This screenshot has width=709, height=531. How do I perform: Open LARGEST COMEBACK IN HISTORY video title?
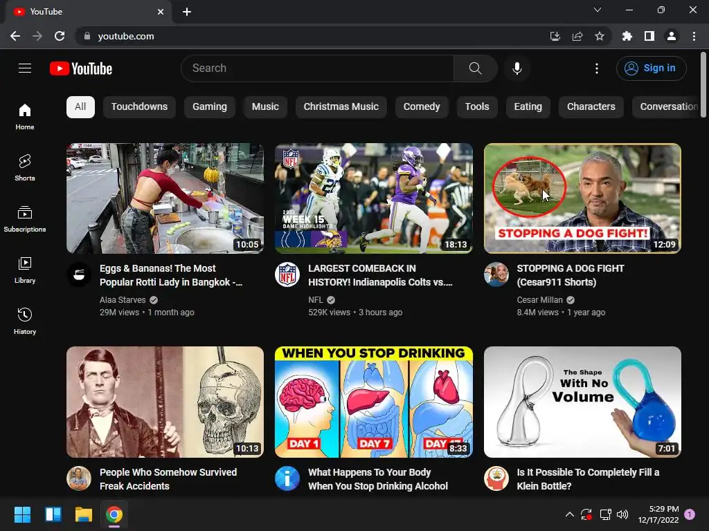[x=380, y=275]
